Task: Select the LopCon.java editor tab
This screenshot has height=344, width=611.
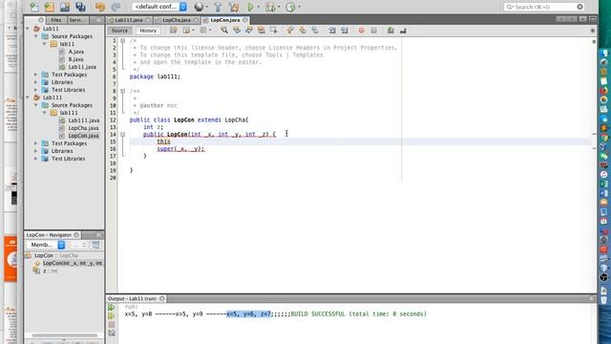Action: tap(224, 20)
